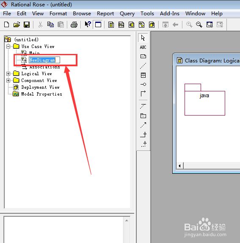Open the Tools menu
Screen dimensions: 240x243
[x=147, y=14]
